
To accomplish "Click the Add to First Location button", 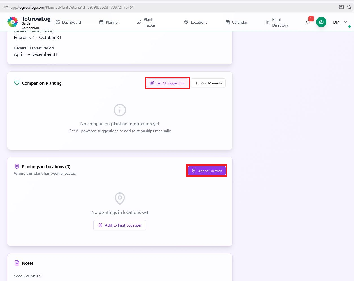I will point(120,225).
